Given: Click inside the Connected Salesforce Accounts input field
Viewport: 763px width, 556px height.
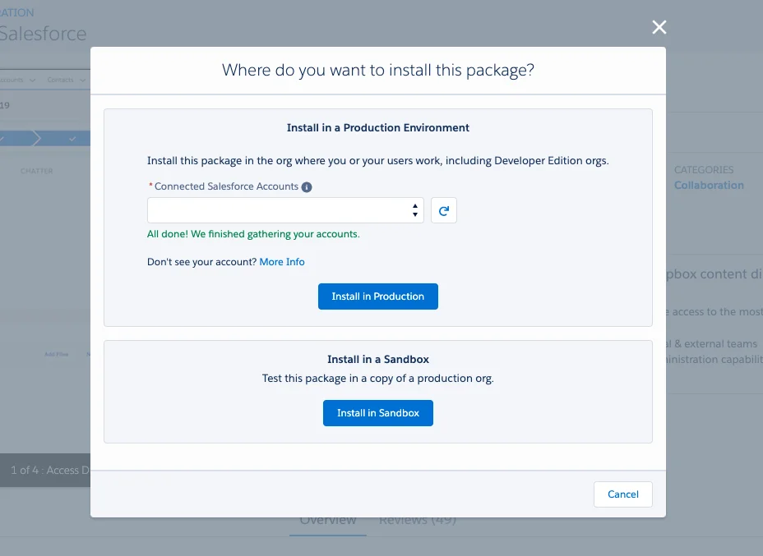Looking at the screenshot, I should point(271,210).
